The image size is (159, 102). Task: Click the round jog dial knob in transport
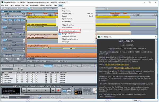click(95, 90)
